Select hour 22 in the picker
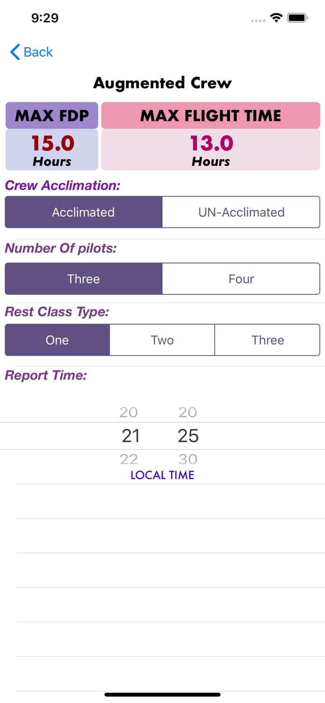The width and height of the screenshot is (325, 703). pyautogui.click(x=129, y=459)
